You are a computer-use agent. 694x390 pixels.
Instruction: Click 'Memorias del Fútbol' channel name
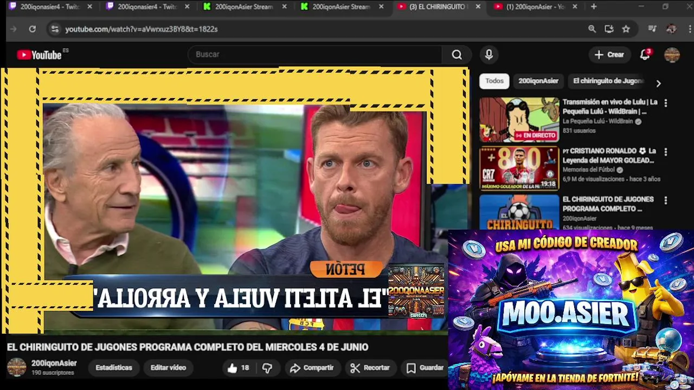tap(589, 170)
